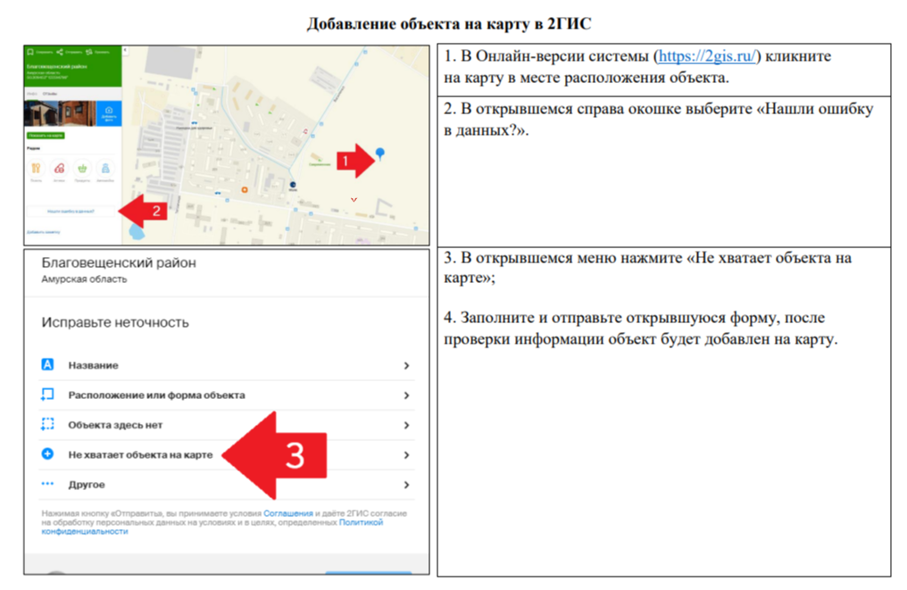The image size is (907, 590).
Task: Choose 'Не хватает объекта на карте'
Action: coord(227,455)
